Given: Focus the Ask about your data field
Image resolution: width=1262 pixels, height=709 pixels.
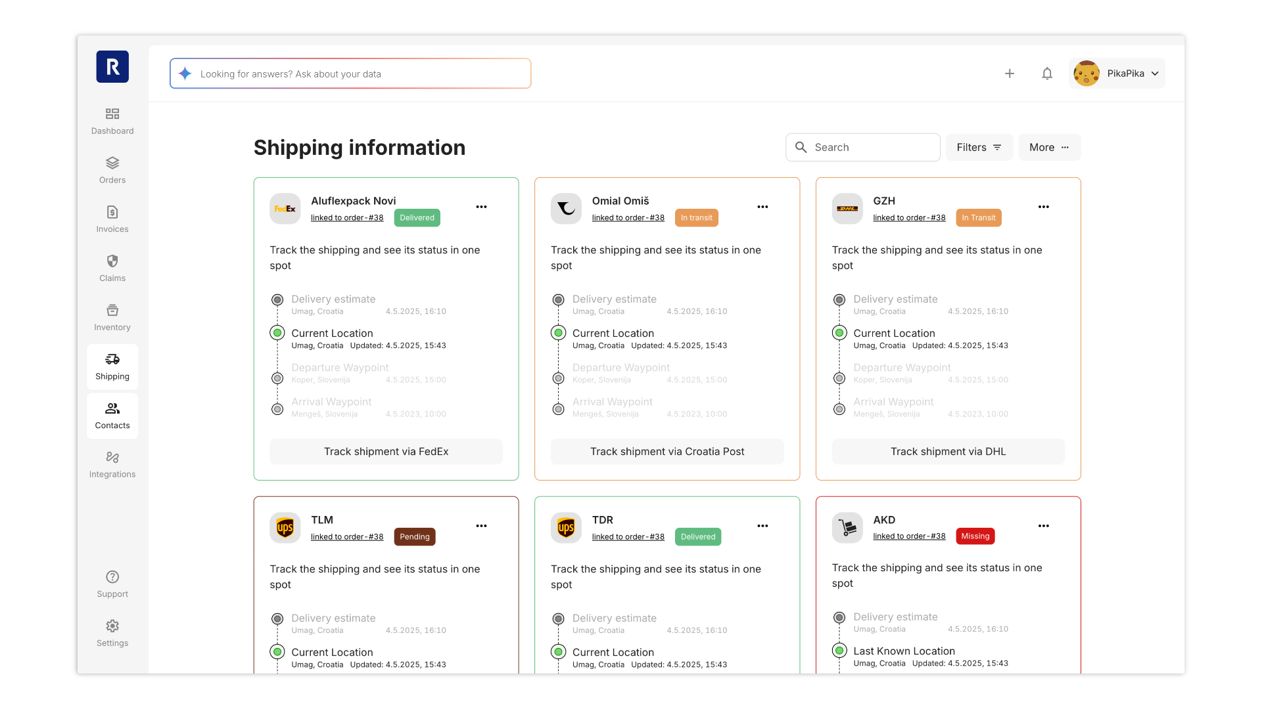Looking at the screenshot, I should click(x=350, y=74).
